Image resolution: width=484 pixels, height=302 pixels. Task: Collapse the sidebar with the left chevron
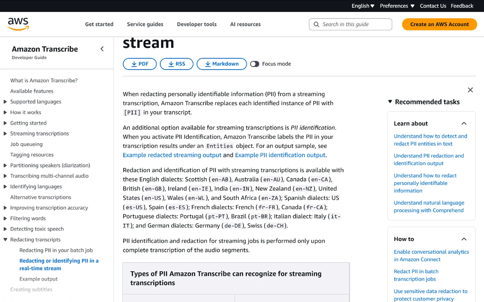tap(102, 49)
